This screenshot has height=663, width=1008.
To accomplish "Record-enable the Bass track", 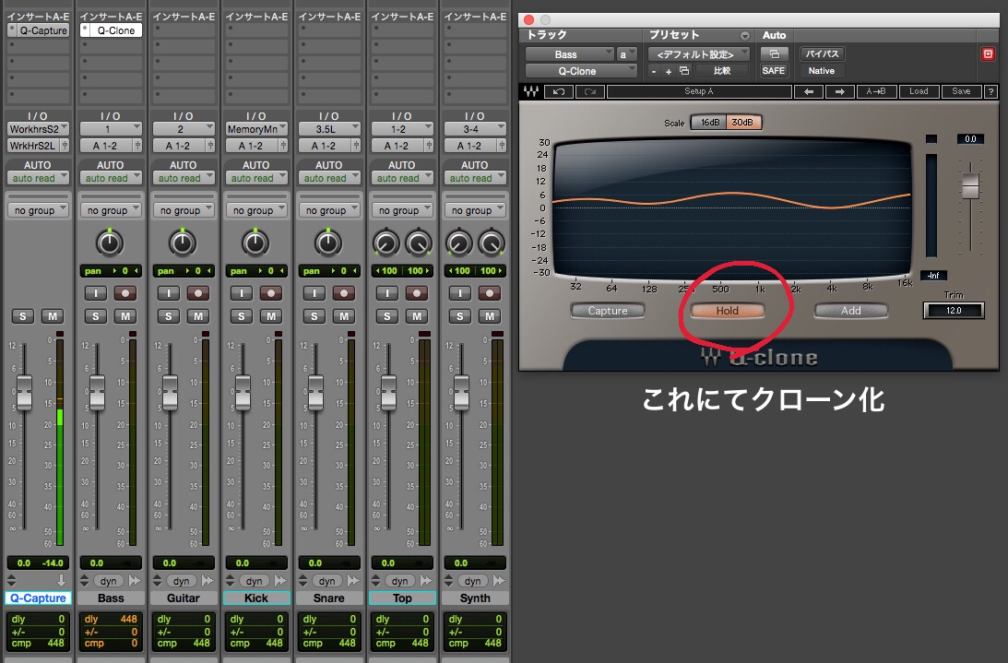I will pyautogui.click(x=125, y=293).
